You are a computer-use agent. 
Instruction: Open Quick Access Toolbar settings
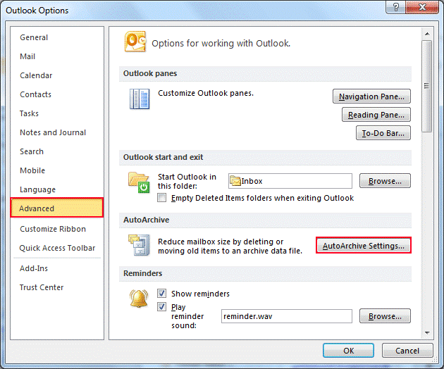coord(57,248)
